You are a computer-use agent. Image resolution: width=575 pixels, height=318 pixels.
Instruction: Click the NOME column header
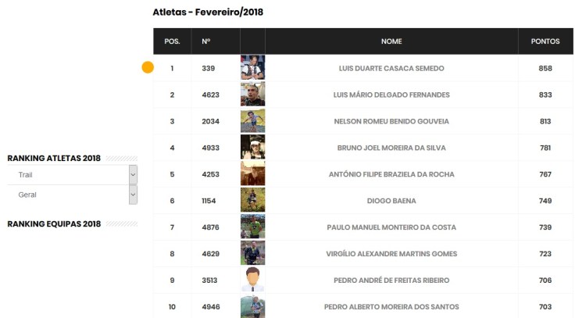(391, 41)
